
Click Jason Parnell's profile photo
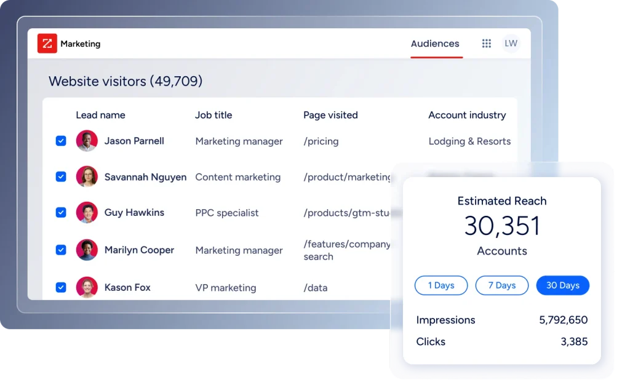pos(87,141)
